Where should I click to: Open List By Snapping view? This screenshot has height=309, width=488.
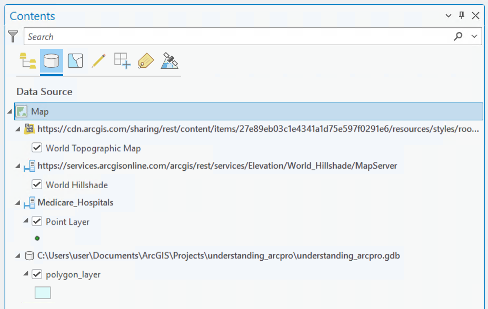coord(122,60)
